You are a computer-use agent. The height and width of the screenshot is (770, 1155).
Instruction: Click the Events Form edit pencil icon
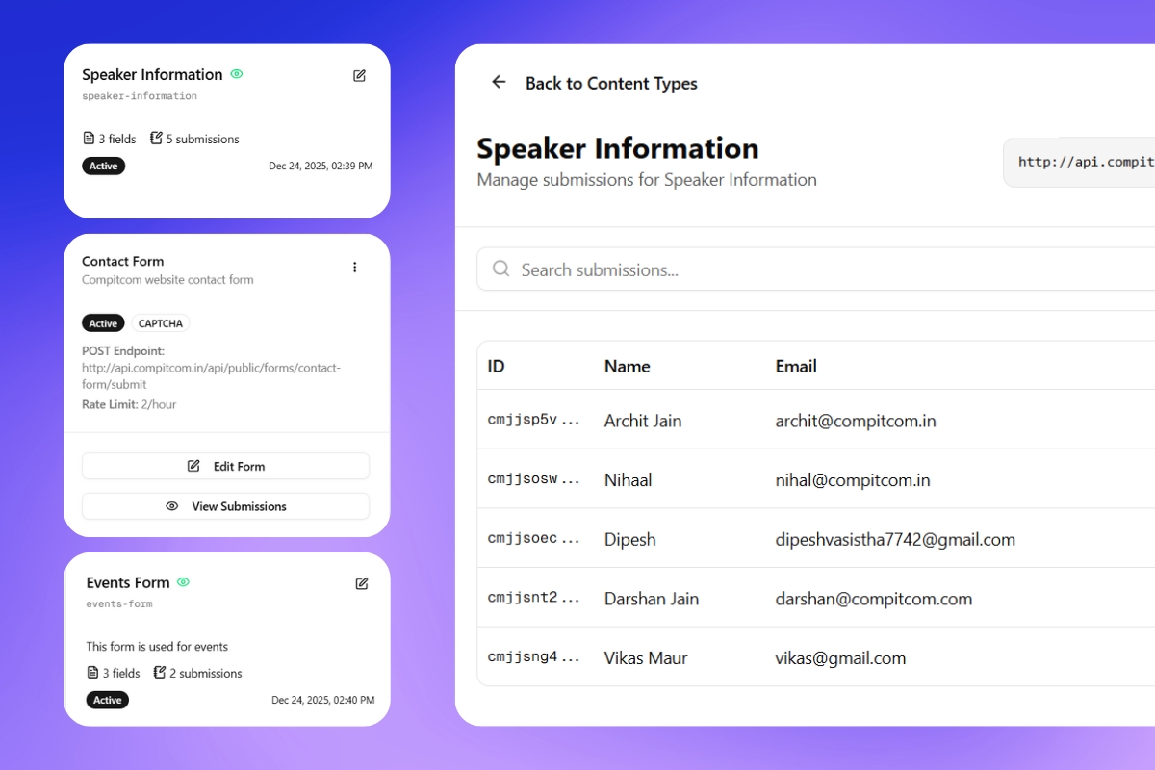(x=361, y=583)
